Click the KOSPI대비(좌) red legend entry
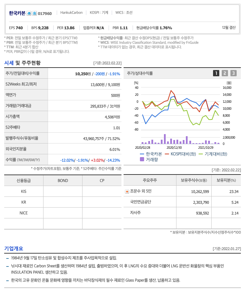The width and height of the screenshot is (244, 294). 180,154
